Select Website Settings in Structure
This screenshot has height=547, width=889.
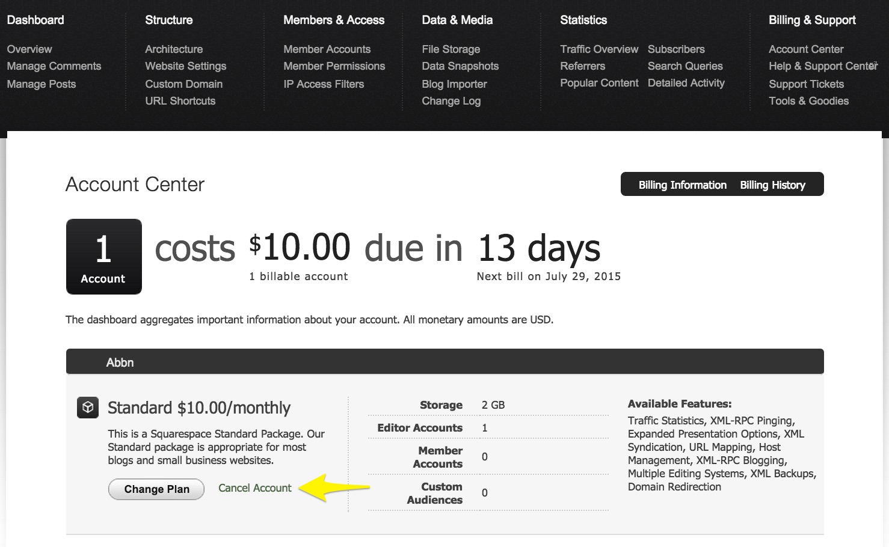click(x=185, y=66)
